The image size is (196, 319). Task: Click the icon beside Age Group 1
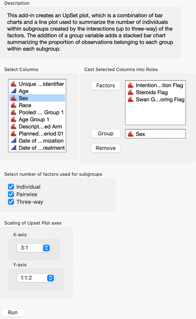[x=14, y=120]
